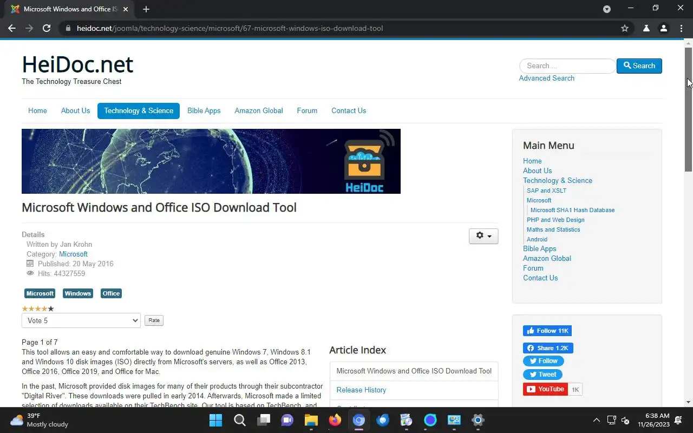The width and height of the screenshot is (693, 433).
Task: Expand the Vote 5 rating dropdown
Action: (81, 320)
